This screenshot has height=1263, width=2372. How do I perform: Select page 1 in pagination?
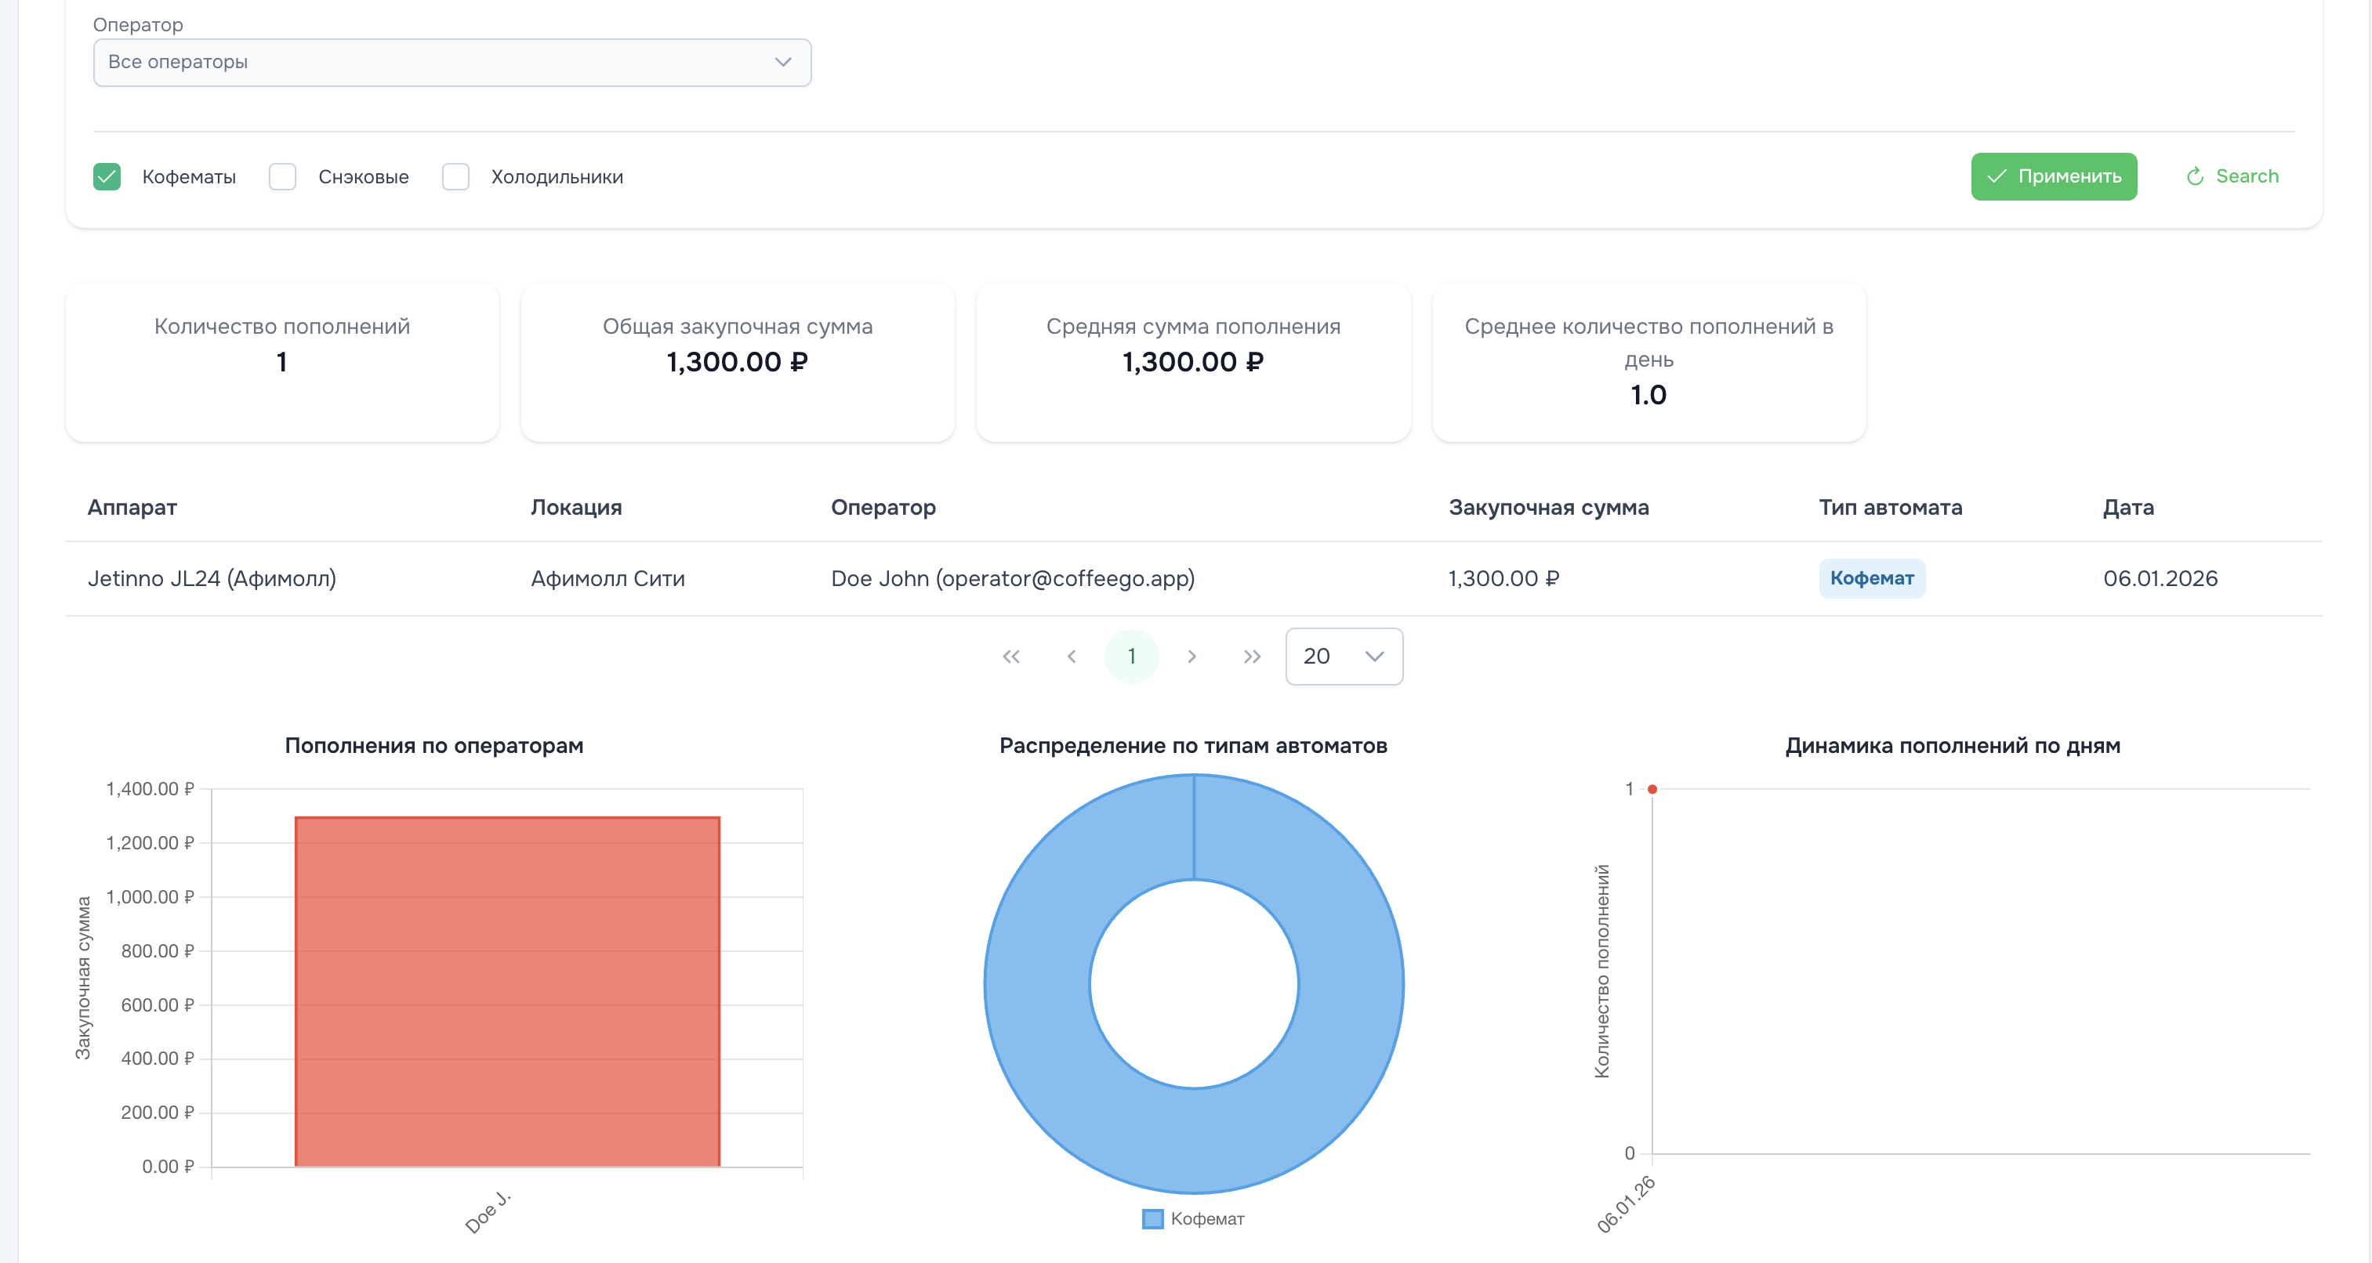pos(1131,657)
